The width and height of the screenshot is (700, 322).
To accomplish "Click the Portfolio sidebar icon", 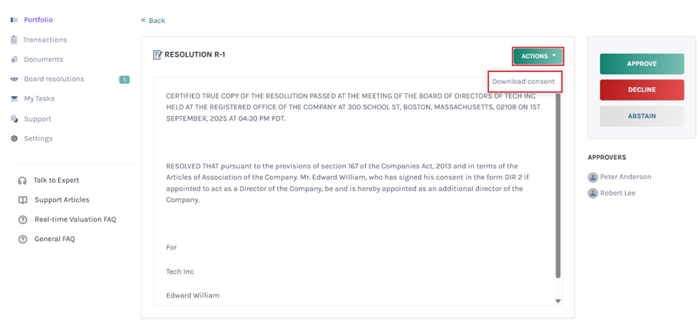I will (x=14, y=20).
